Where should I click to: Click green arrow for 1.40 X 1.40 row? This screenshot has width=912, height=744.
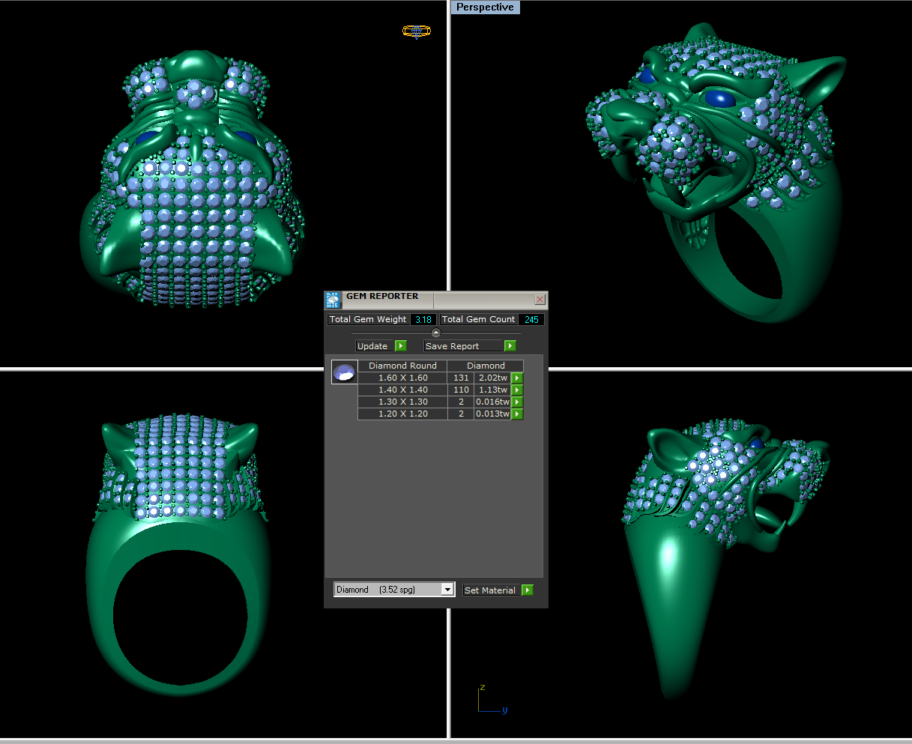click(x=517, y=390)
